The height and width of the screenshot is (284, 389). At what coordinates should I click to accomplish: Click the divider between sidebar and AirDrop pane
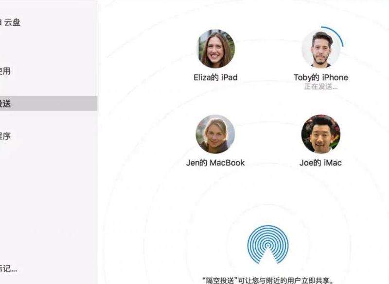[98, 142]
